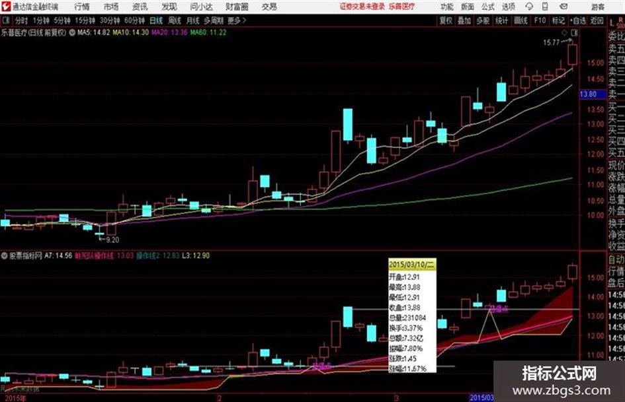Click the red 证券交易未登录 link
This screenshot has width=625, height=402.
click(x=362, y=7)
